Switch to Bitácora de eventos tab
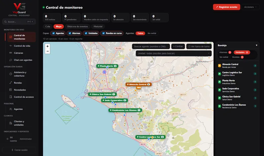The width and height of the screenshot is (264, 156). (78, 27)
